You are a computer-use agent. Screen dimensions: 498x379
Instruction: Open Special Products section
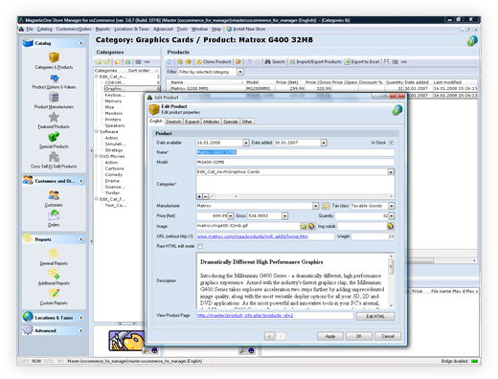tap(54, 141)
